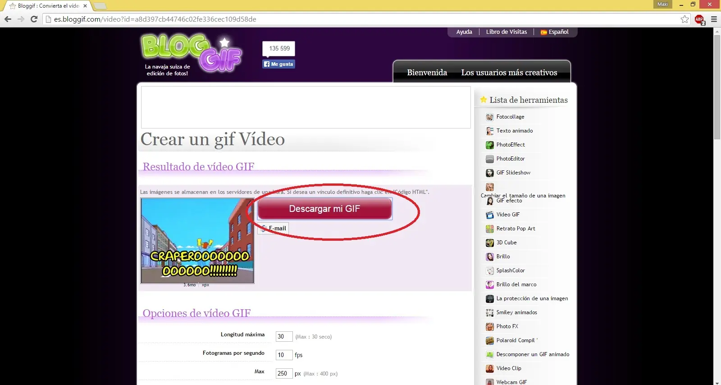Click Descomponer un GIF animado icon
The height and width of the screenshot is (385, 721).
pos(490,355)
